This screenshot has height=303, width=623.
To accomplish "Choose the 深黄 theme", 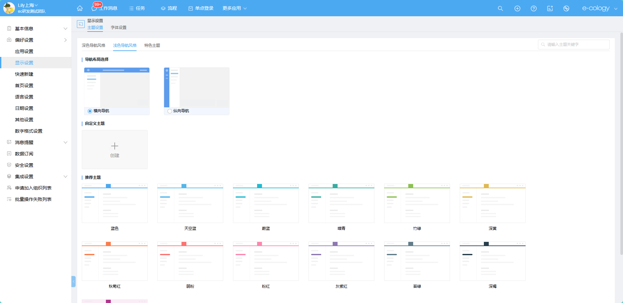I will pyautogui.click(x=493, y=204).
